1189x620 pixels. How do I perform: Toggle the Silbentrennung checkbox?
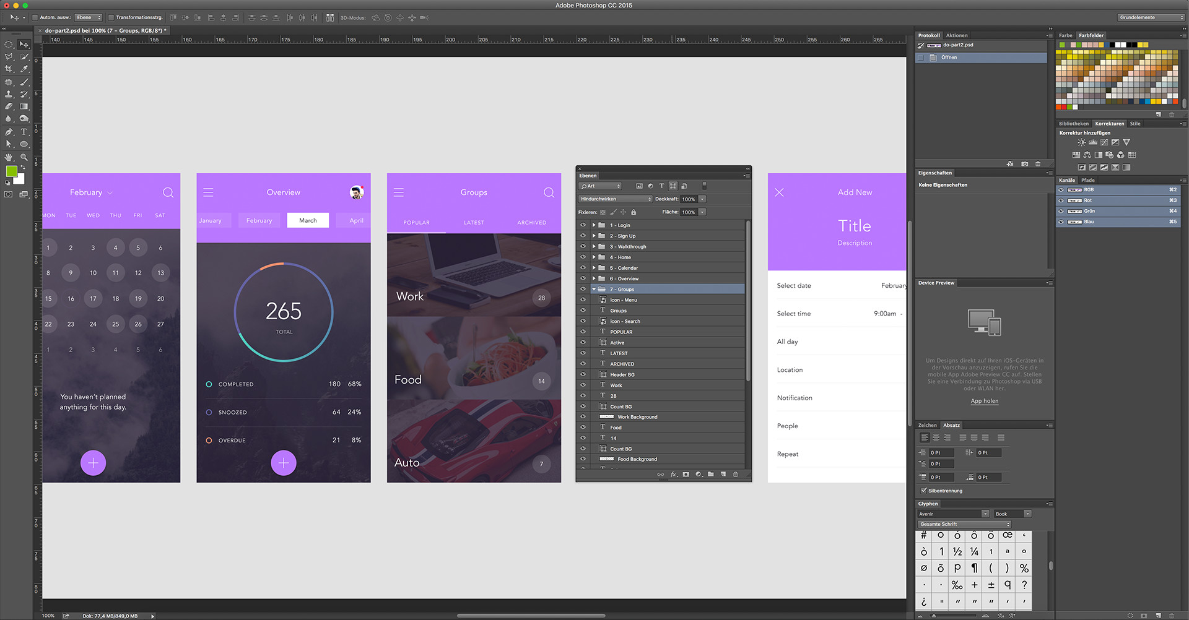pos(924,491)
